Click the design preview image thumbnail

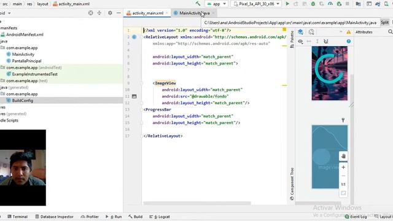(330, 73)
